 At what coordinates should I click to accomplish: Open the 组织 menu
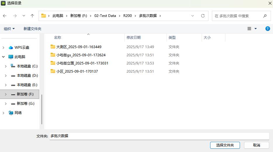tap(9, 29)
